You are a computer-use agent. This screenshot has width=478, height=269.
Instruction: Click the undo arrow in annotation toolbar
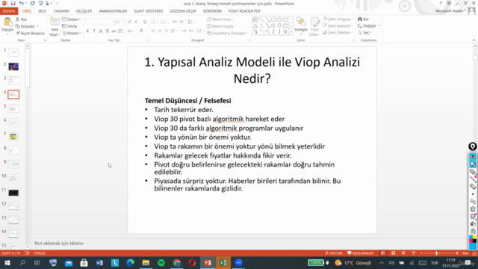click(473, 201)
